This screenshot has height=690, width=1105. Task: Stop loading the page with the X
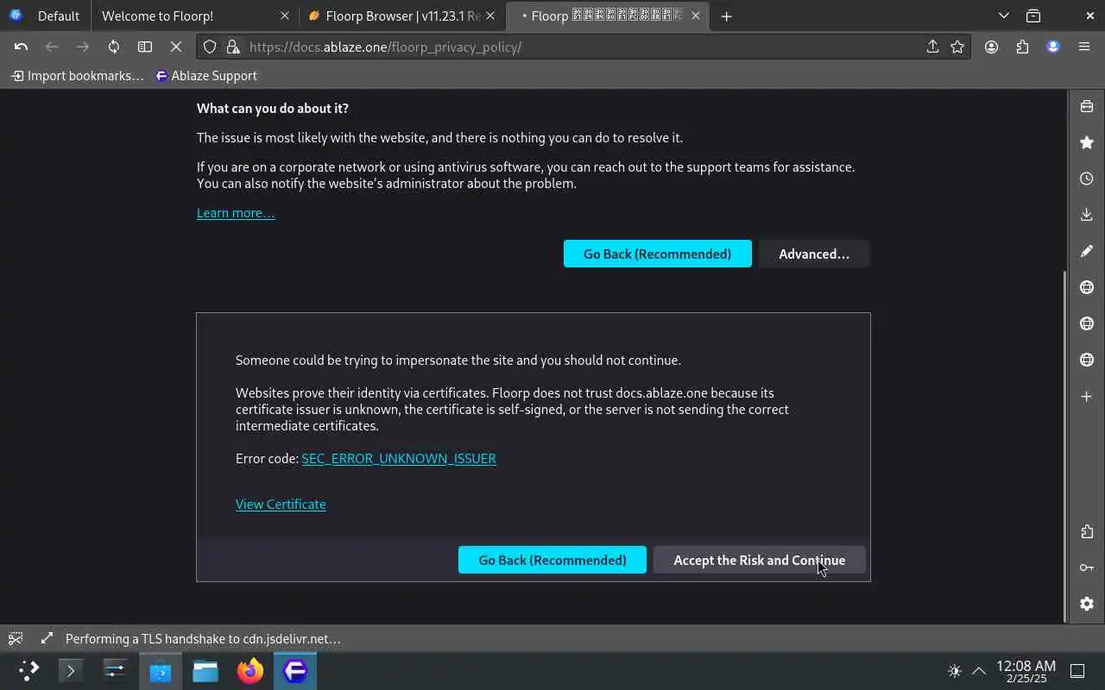pos(176,47)
